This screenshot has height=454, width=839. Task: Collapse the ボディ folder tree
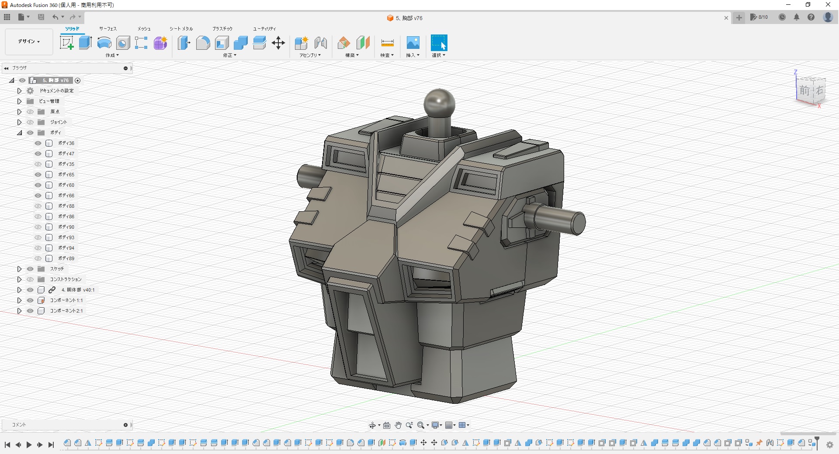pos(19,133)
